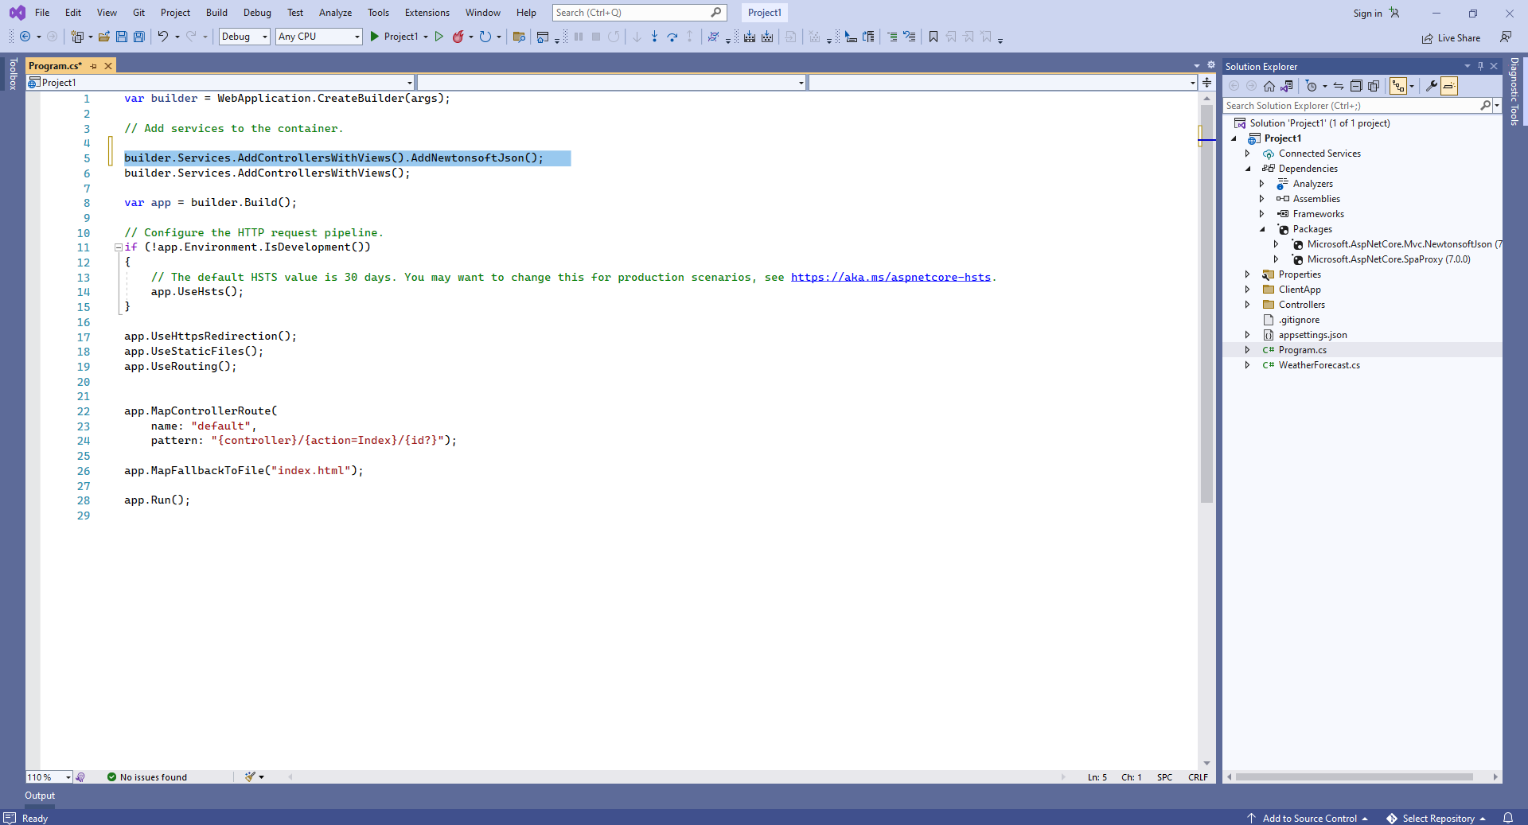The height and width of the screenshot is (825, 1528).
Task: Click the editor vertical scrollbar thumb
Action: 1206,302
